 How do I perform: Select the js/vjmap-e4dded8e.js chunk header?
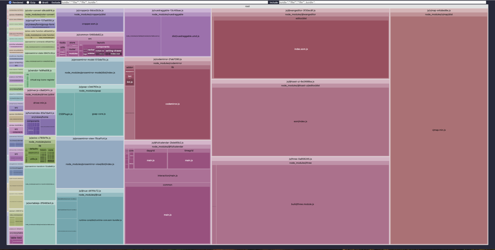click(439, 11)
